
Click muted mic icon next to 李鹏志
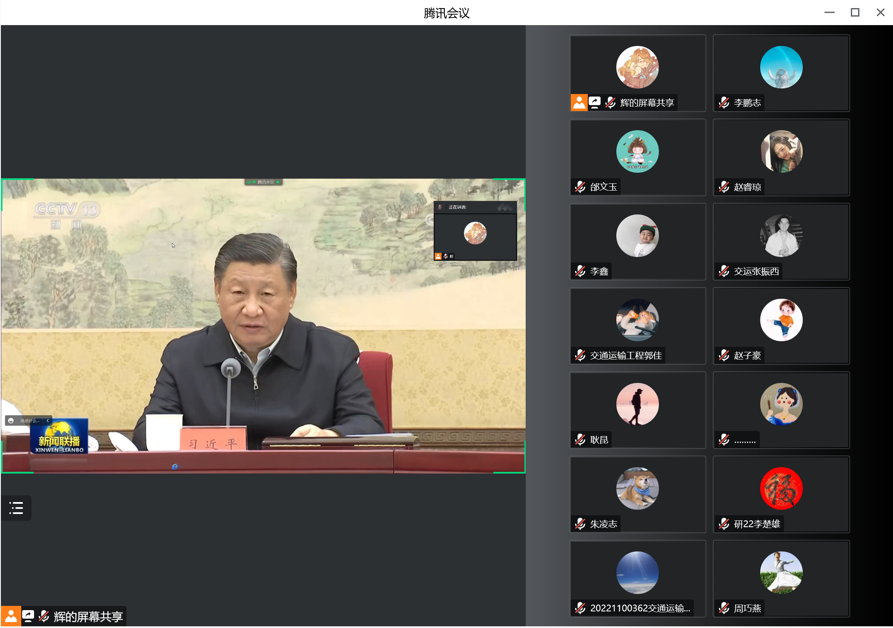[724, 103]
